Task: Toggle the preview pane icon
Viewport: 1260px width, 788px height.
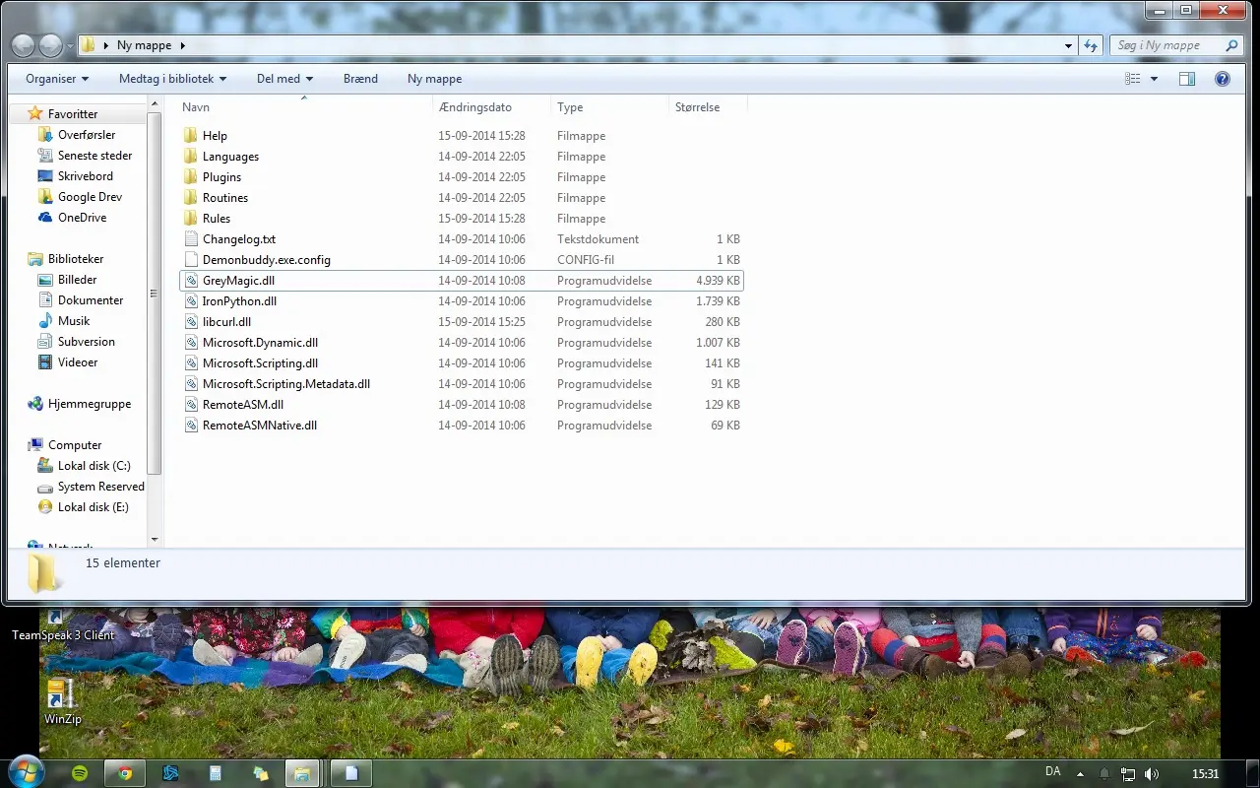Action: [1187, 79]
